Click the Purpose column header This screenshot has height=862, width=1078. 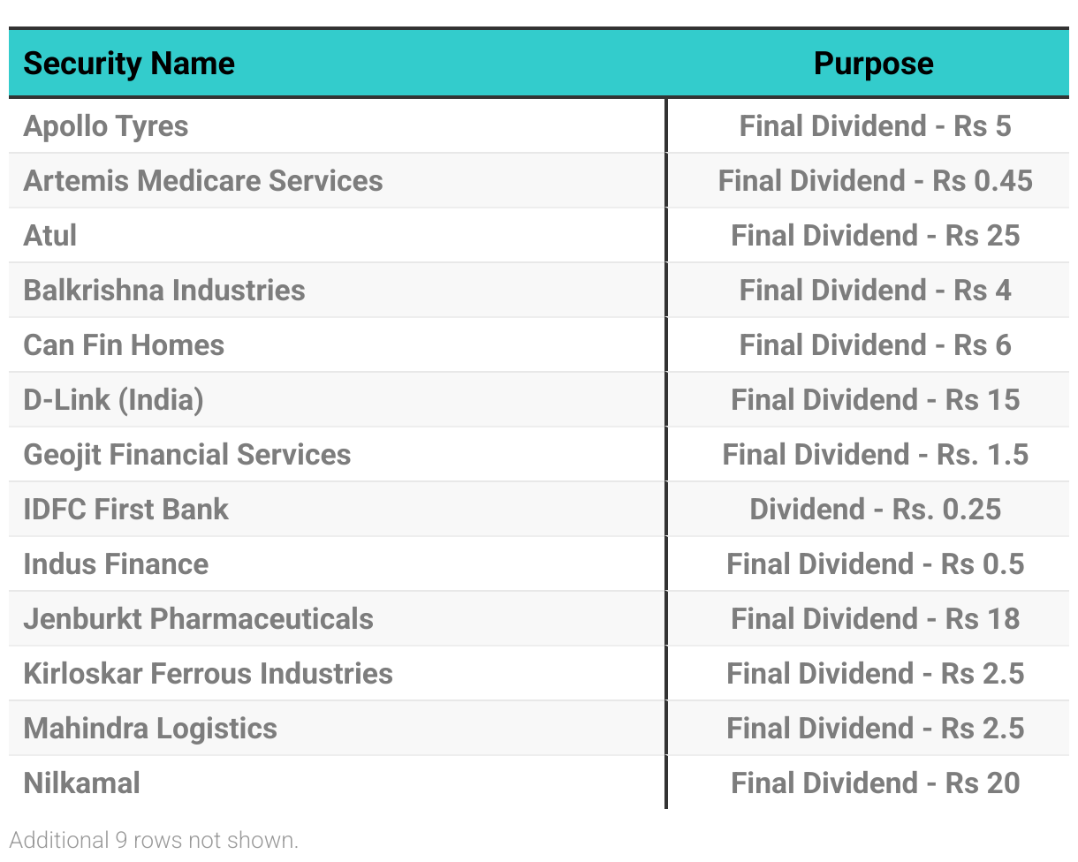pos(873,64)
